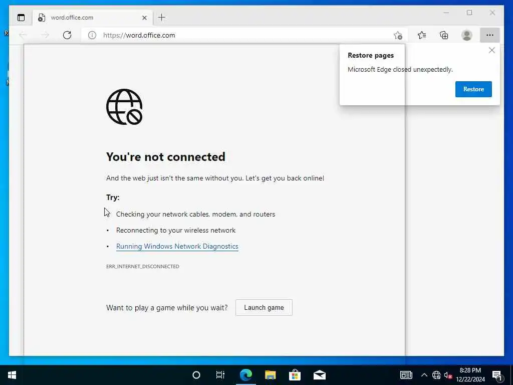
Task: Minimize the Edge browser window
Action: [446, 13]
